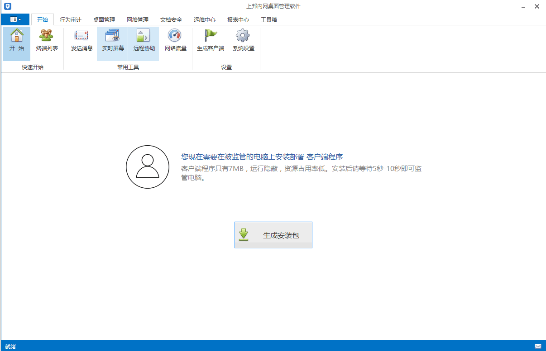This screenshot has height=351, width=546.
Task: Open the 工具箱 tab
Action: [x=269, y=20]
